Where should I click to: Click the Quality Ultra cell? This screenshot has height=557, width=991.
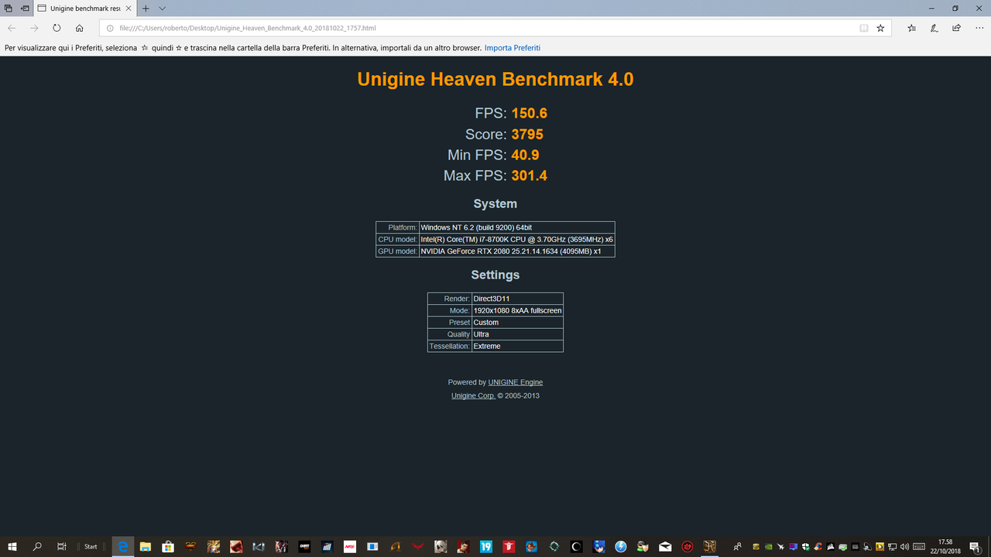[x=517, y=334]
